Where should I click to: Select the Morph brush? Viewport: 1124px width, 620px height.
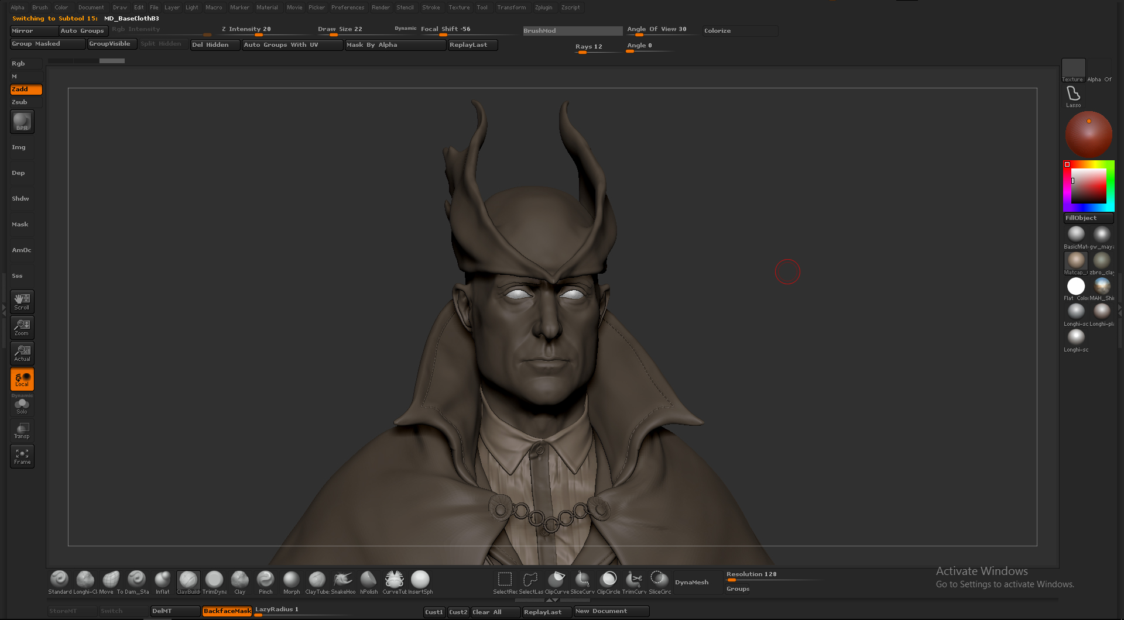coord(292,583)
